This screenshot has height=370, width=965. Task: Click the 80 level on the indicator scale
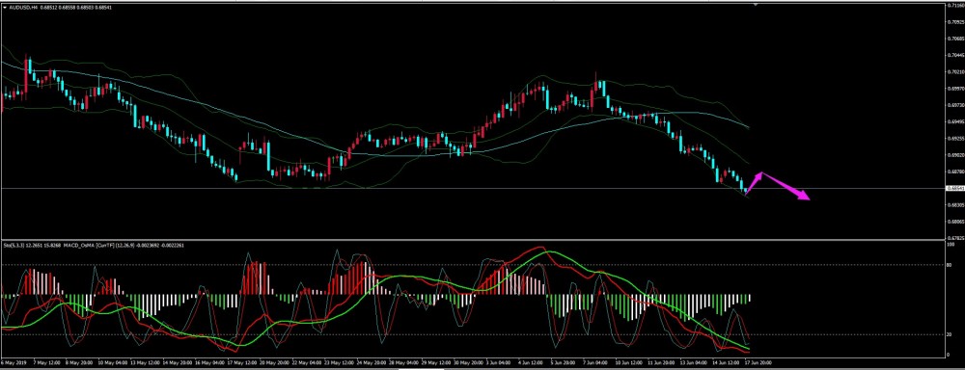click(x=950, y=265)
